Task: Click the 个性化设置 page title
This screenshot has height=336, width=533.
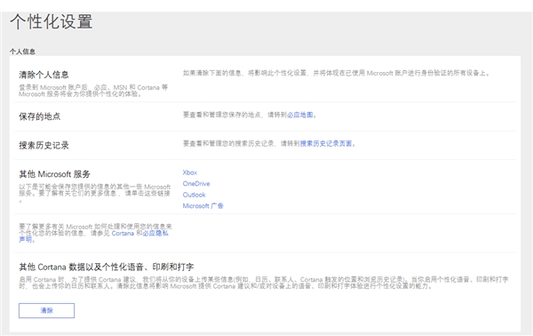Action: pos(51,21)
